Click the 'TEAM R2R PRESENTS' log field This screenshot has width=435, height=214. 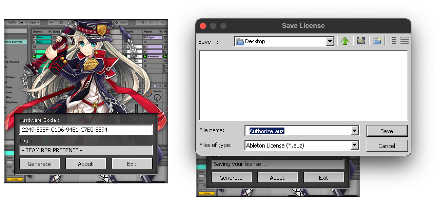(86, 150)
